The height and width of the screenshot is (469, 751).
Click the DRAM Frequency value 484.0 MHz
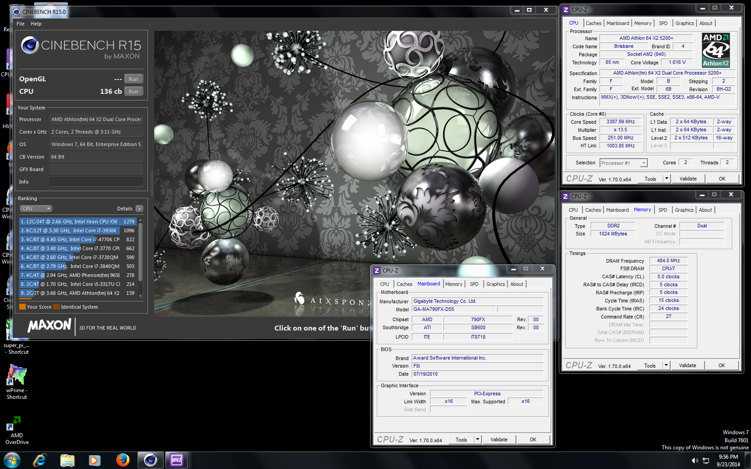[x=668, y=260]
